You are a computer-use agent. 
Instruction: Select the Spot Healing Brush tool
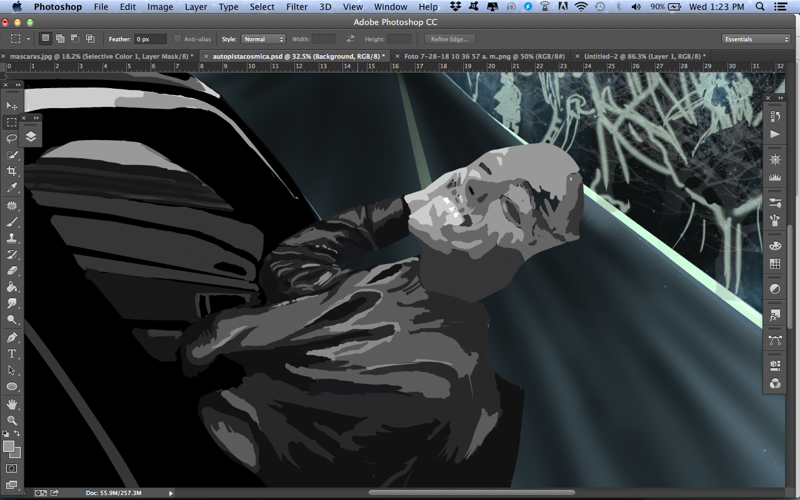tap(11, 206)
